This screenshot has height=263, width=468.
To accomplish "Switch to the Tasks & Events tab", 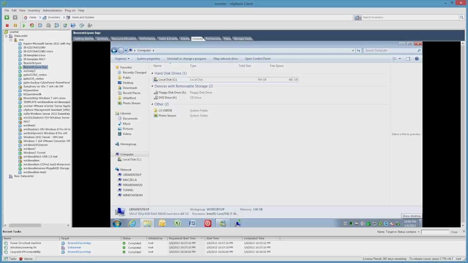I will [168, 39].
